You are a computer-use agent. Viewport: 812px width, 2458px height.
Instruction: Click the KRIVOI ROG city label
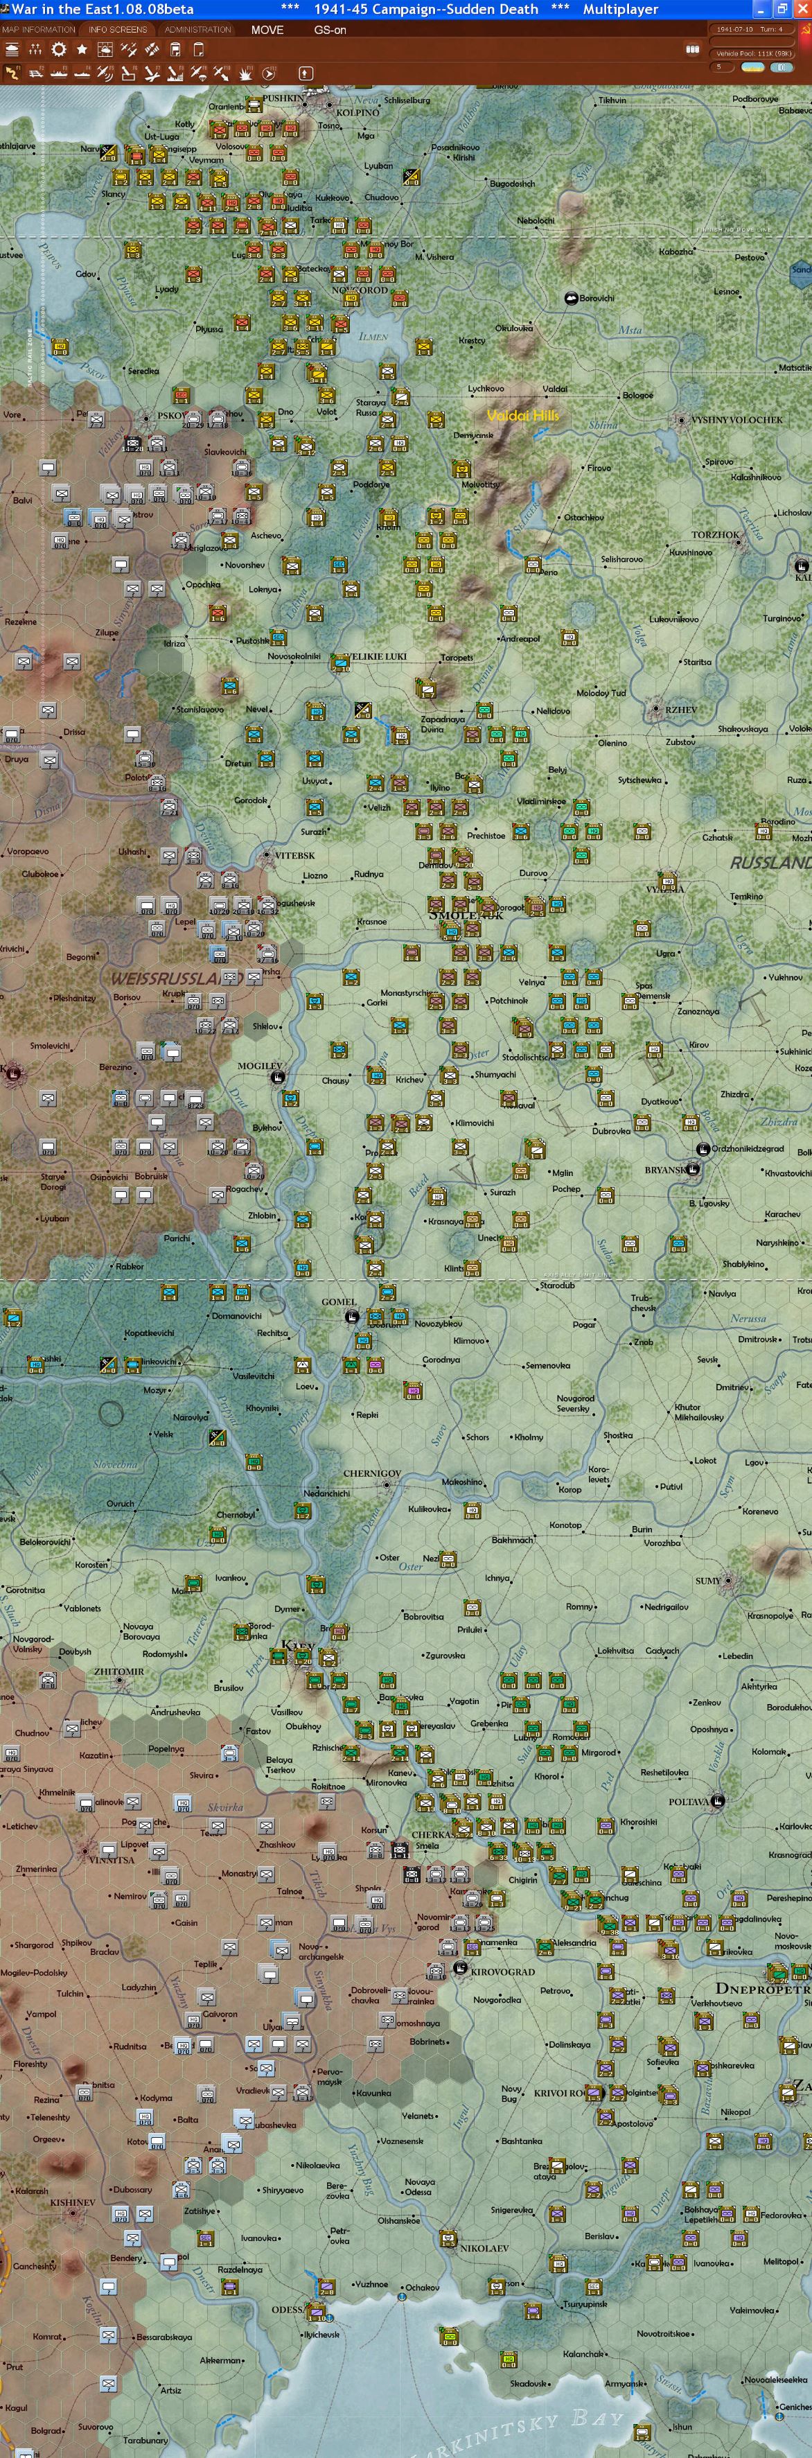(562, 2093)
